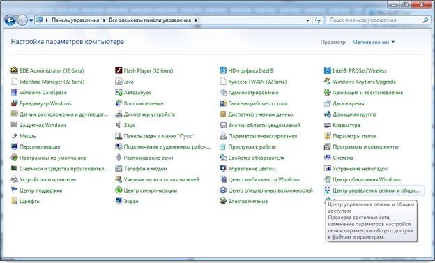Expand the address bar history dropdown arrow
This screenshot has height=263, width=435.
click(307, 20)
